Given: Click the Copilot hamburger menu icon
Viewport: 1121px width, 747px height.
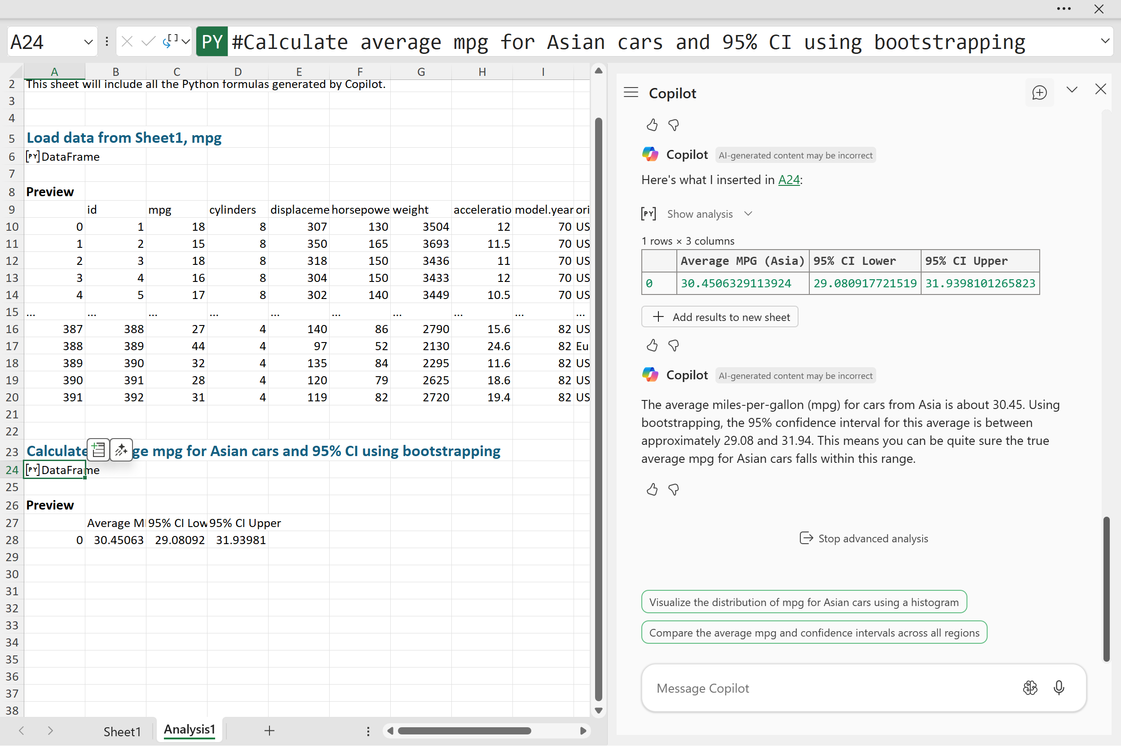Looking at the screenshot, I should coord(631,92).
